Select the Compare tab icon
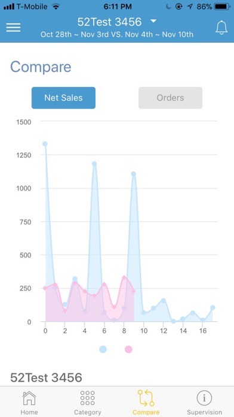This screenshot has width=234, height=417. click(146, 398)
